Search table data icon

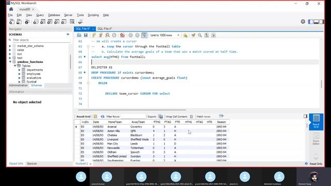[x=72, y=22]
